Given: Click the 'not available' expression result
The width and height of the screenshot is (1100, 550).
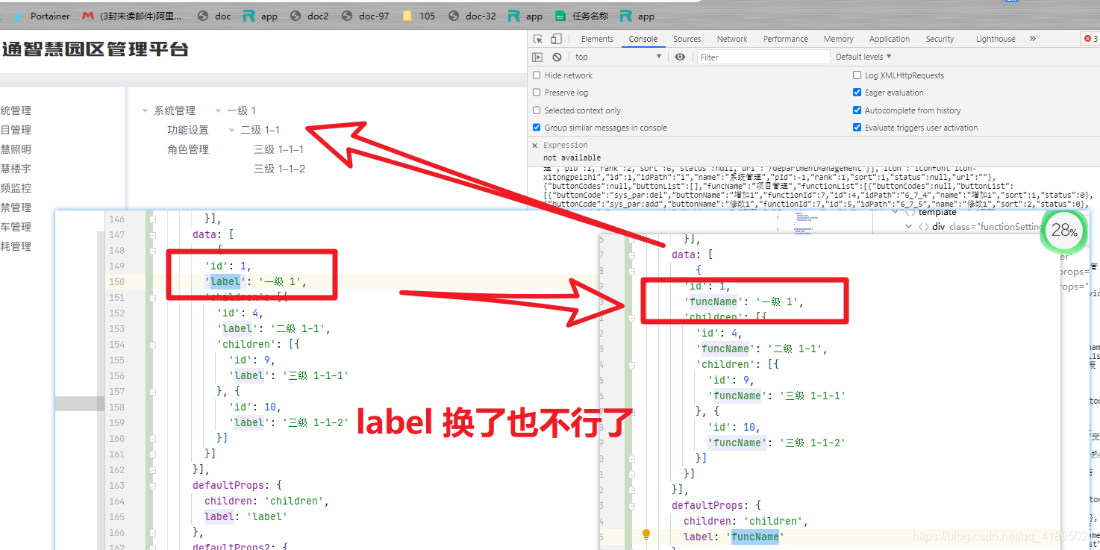Looking at the screenshot, I should tap(572, 157).
